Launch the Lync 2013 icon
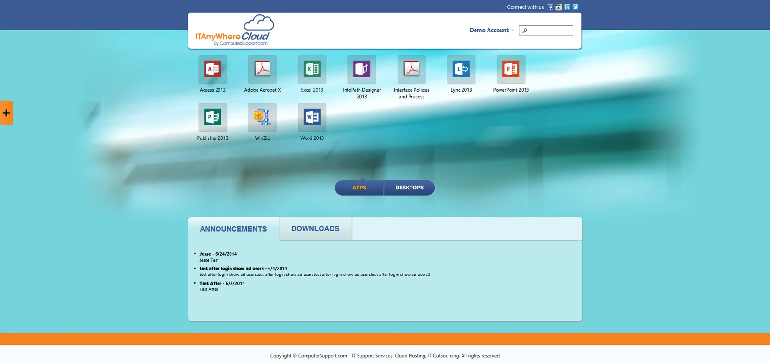This screenshot has height=363, width=770. (x=461, y=69)
